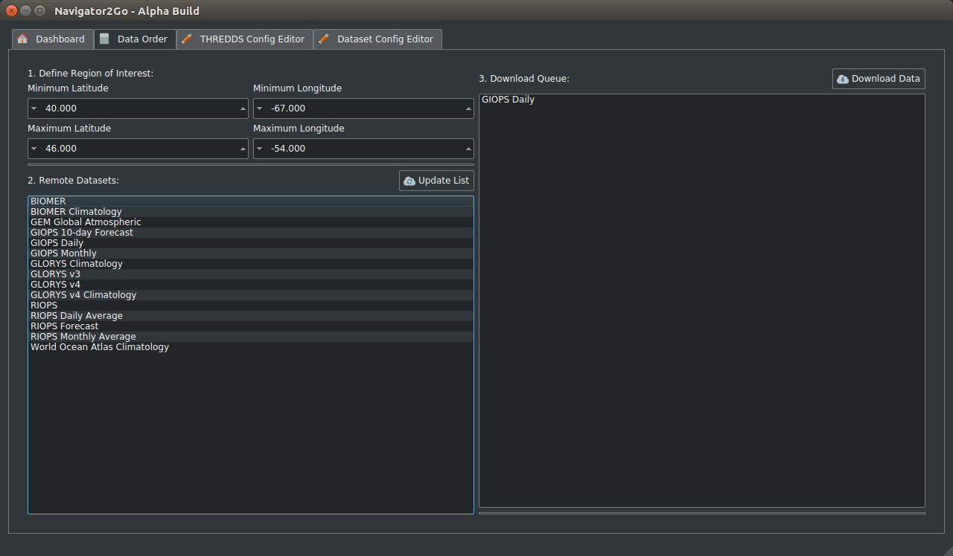Open the Dashboard tab

point(53,39)
